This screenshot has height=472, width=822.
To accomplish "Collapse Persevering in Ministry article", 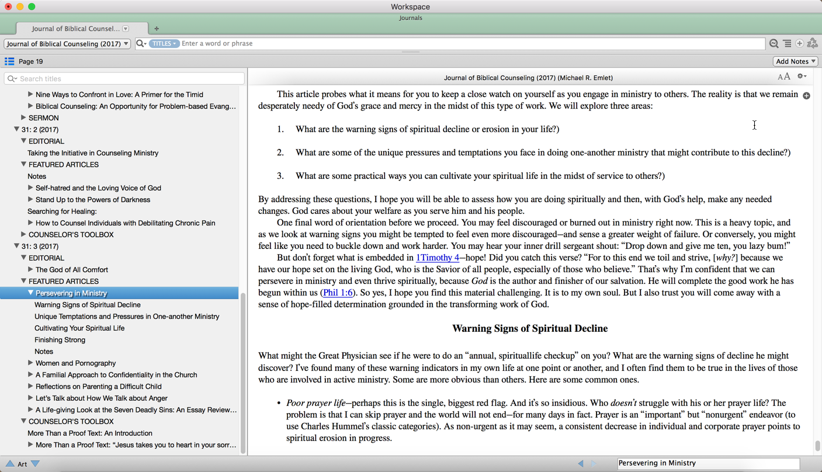I will tap(30, 293).
